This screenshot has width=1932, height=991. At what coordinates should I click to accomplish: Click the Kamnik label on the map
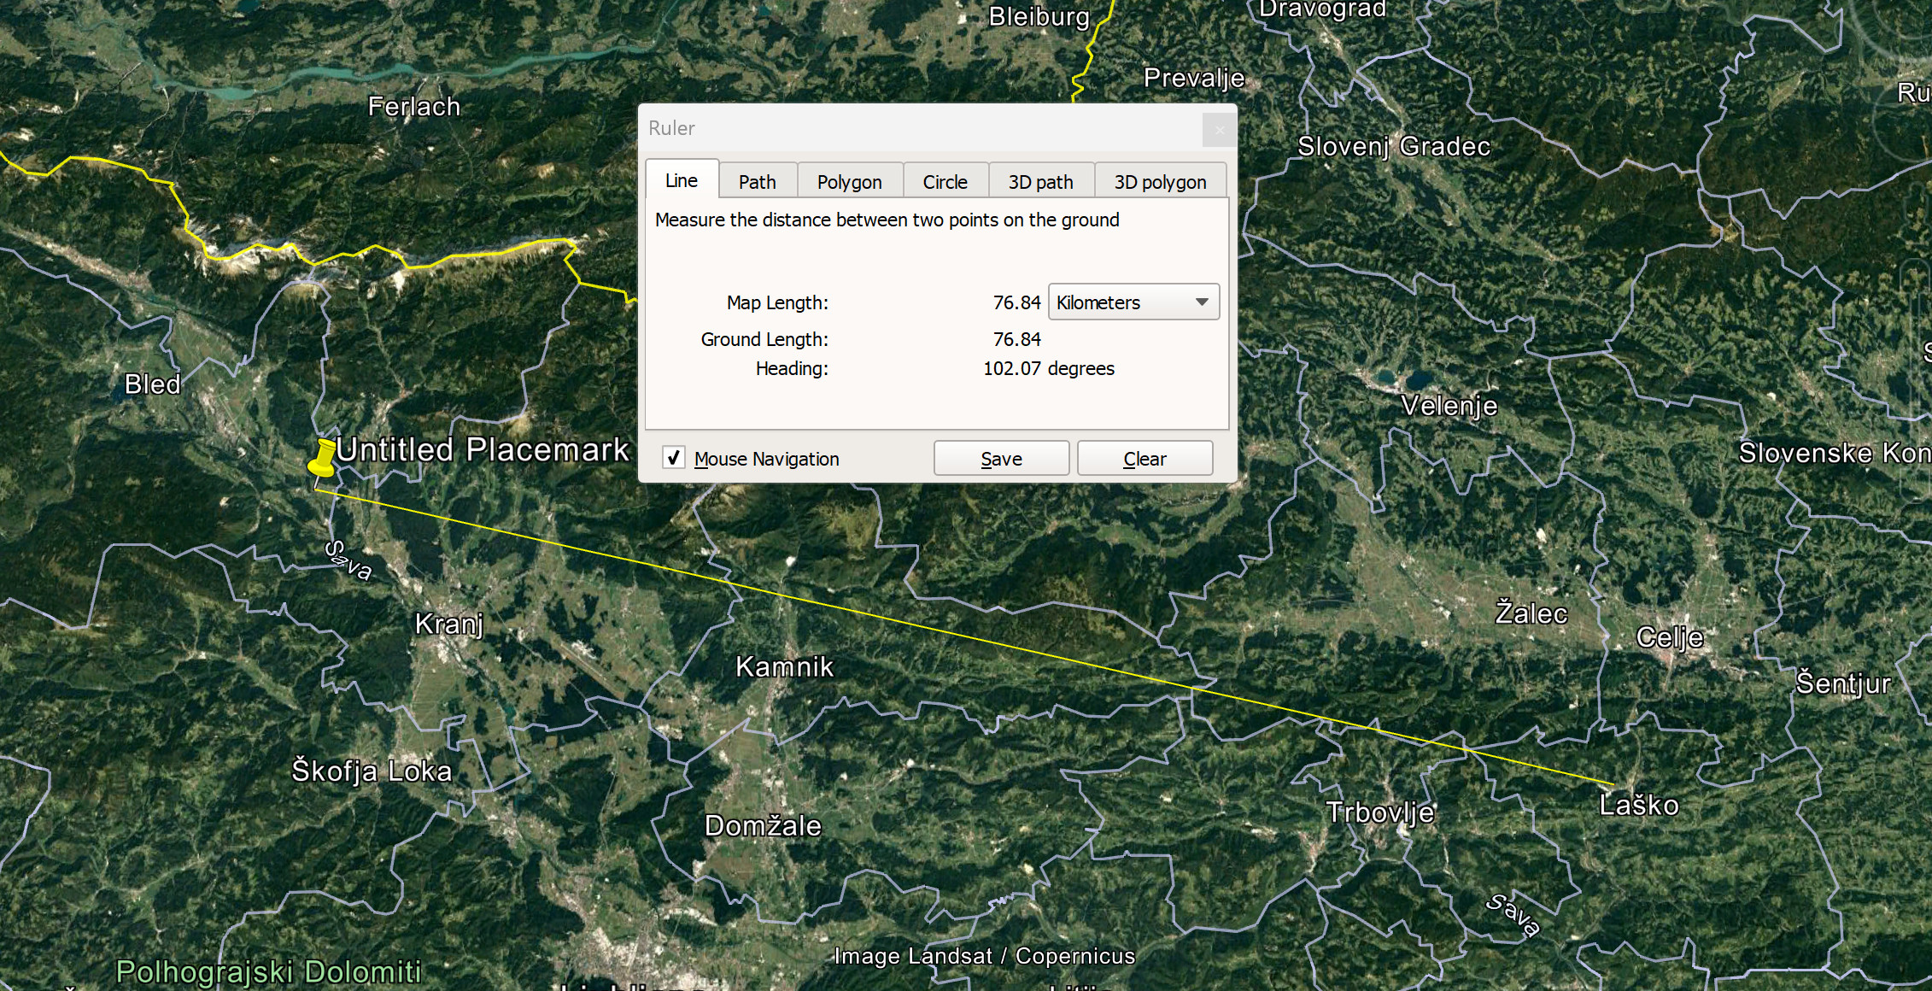point(784,666)
